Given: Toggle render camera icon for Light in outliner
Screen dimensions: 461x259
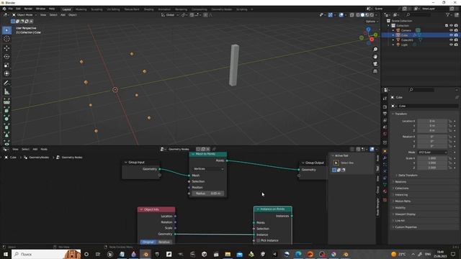Looking at the screenshot, I should point(456,45).
